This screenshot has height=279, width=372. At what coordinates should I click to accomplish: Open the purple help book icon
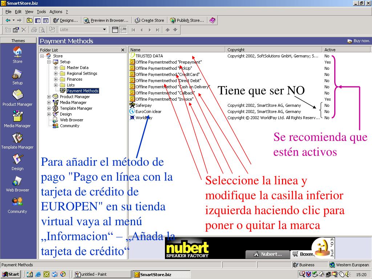[212, 20]
